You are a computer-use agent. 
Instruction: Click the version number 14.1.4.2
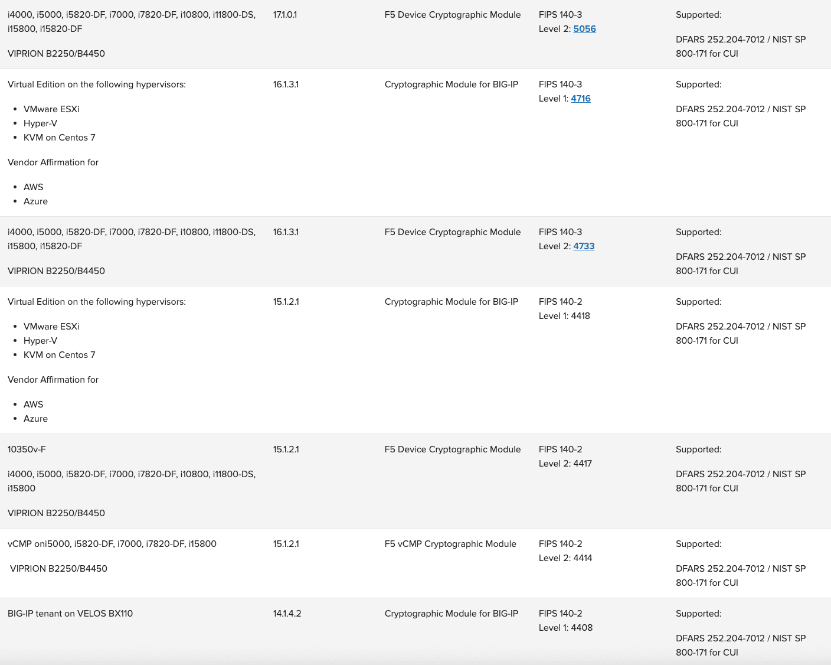(x=287, y=614)
